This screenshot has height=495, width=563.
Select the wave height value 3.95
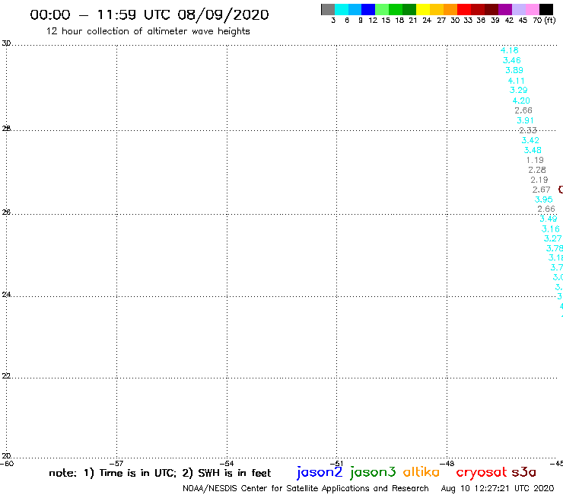(x=544, y=200)
